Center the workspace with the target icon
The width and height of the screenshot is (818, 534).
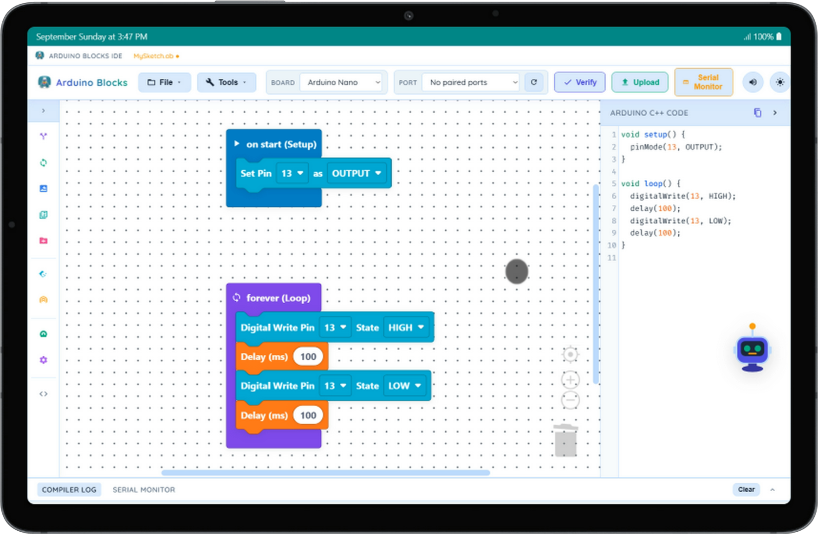570,354
